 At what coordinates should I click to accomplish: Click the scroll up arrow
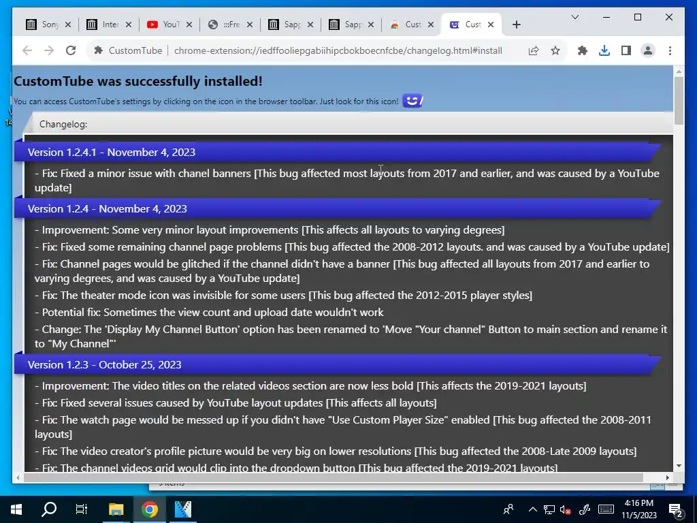(679, 71)
